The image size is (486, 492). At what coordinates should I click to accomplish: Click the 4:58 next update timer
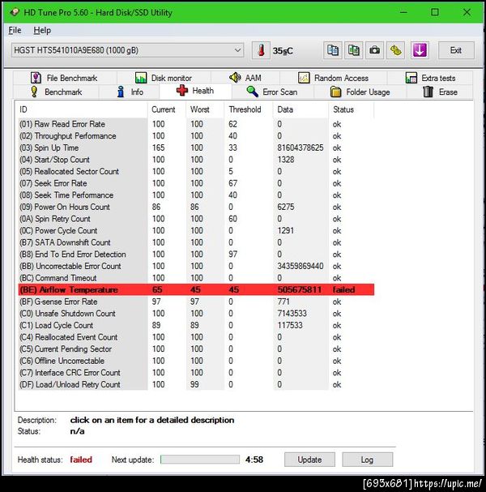(x=254, y=460)
